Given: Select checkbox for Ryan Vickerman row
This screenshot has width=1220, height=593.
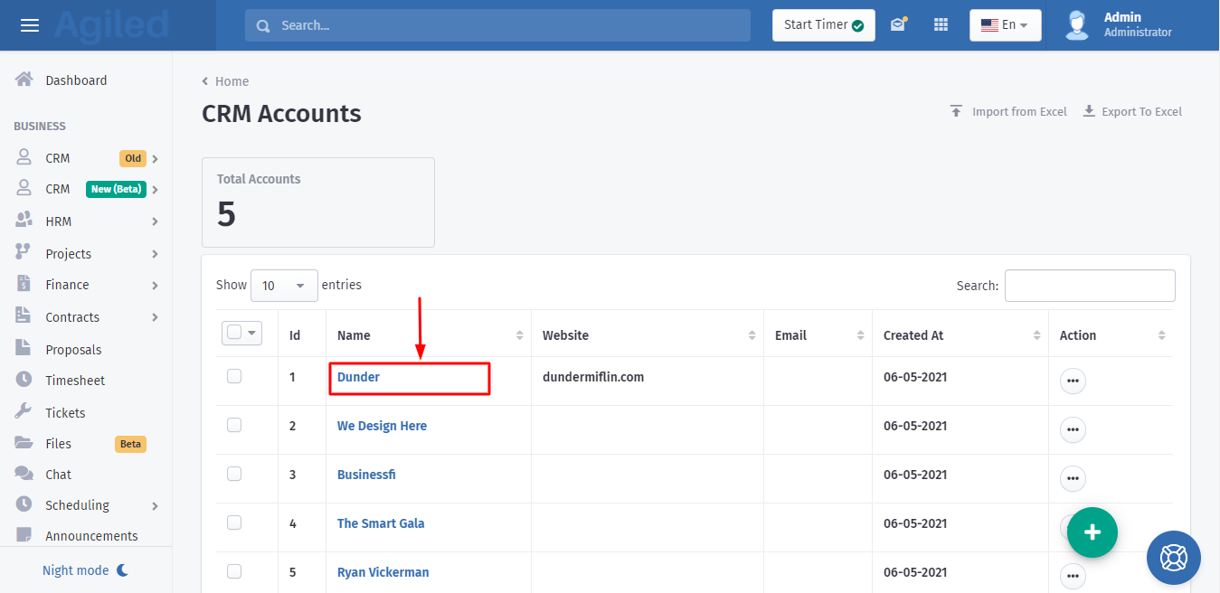Looking at the screenshot, I should [234, 571].
